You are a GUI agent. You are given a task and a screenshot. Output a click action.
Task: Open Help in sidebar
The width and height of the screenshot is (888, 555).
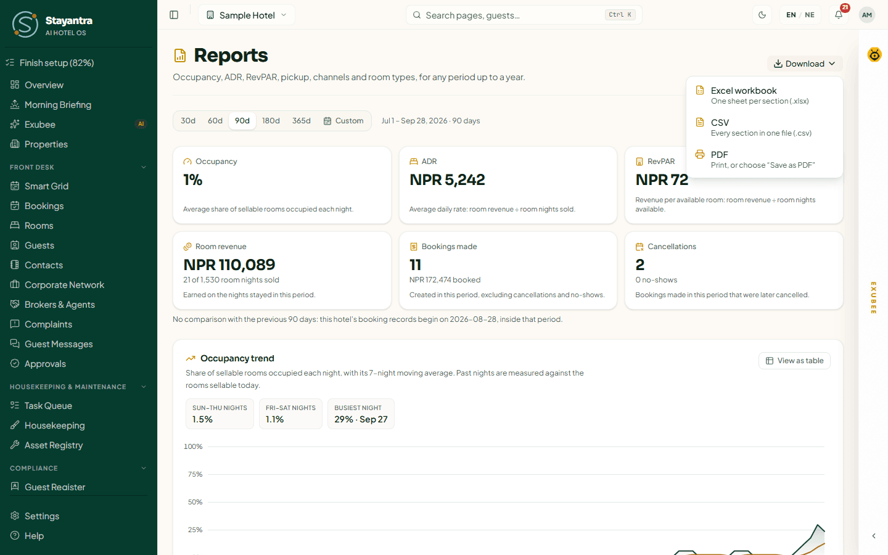[x=78, y=536]
